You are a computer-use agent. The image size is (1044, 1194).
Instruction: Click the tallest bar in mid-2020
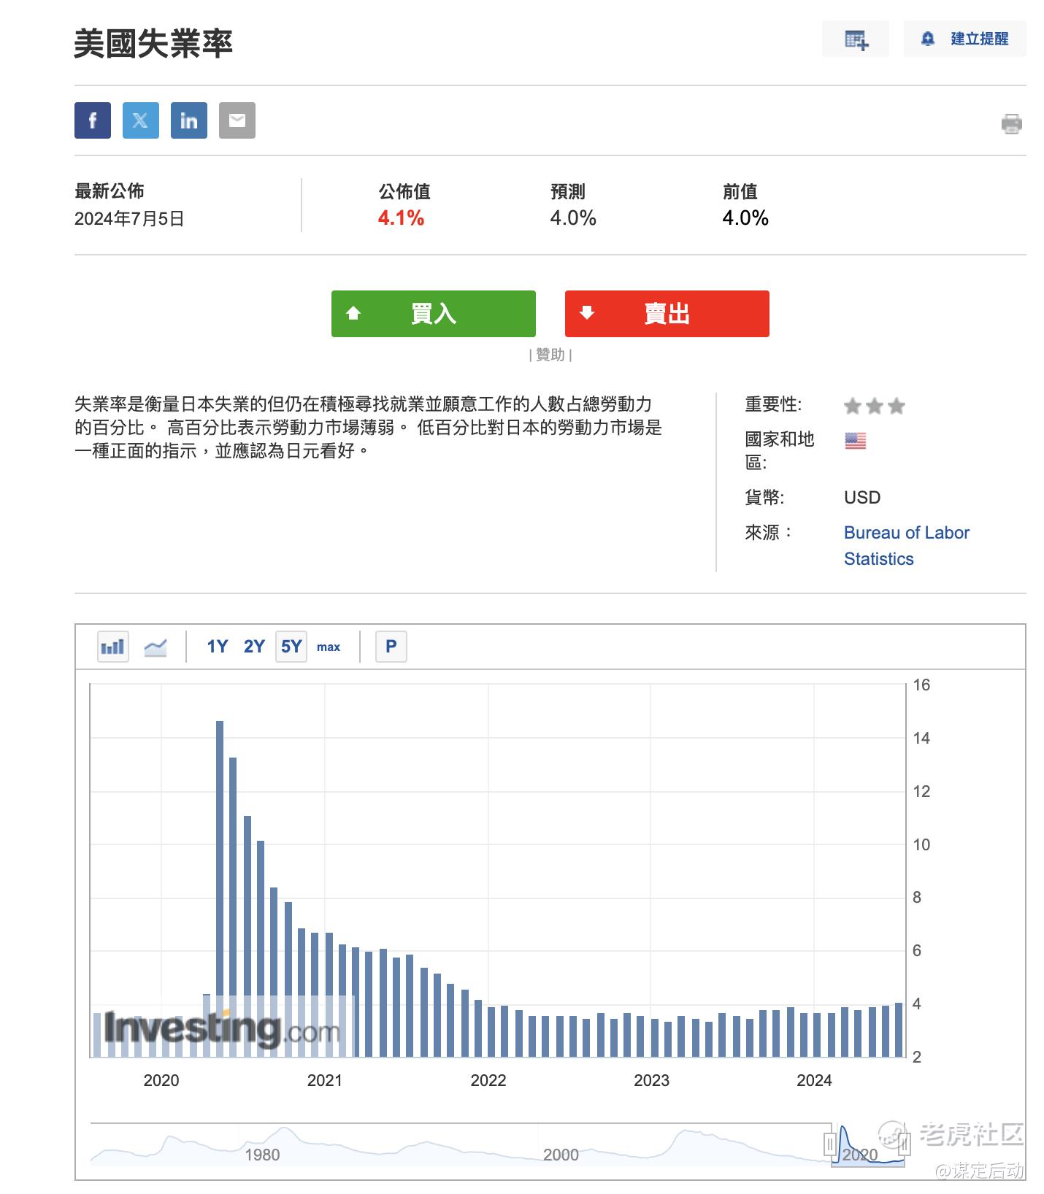pyautogui.click(x=220, y=889)
